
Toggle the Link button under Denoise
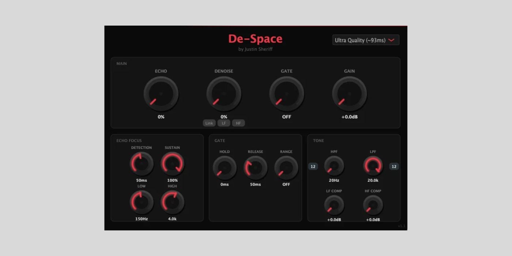point(209,123)
